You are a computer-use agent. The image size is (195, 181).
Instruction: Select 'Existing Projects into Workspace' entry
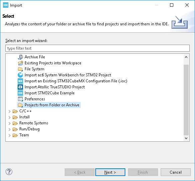53,63
